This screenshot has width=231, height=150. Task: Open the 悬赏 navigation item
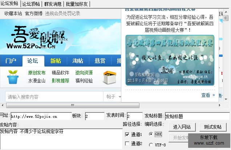tap(100, 61)
